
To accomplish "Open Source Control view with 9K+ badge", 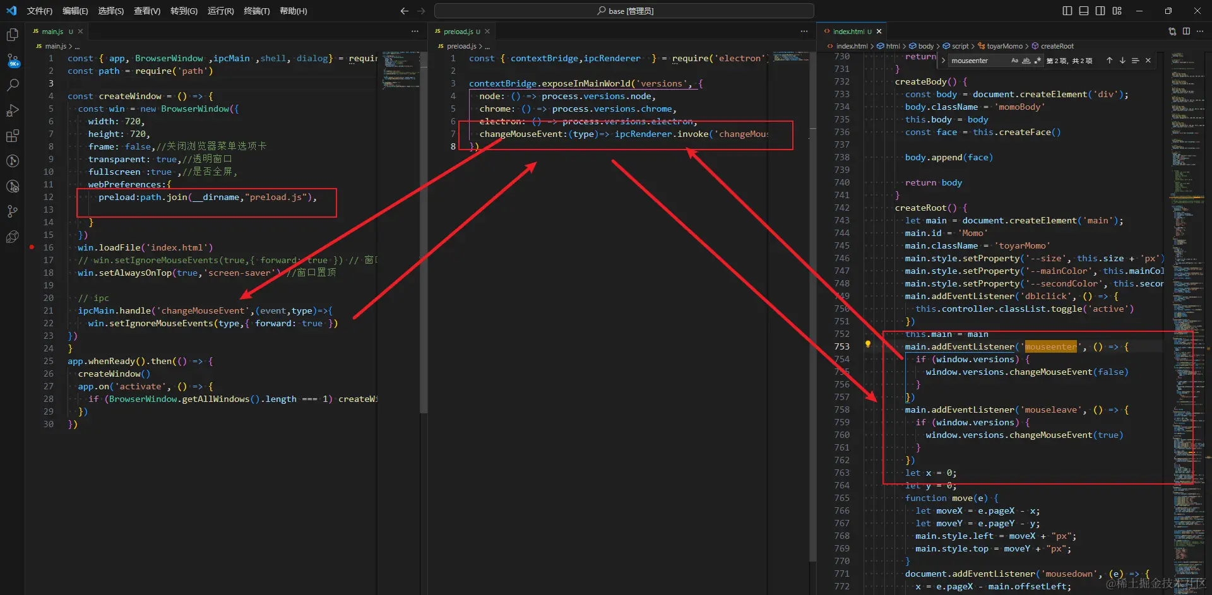I will click(x=12, y=60).
